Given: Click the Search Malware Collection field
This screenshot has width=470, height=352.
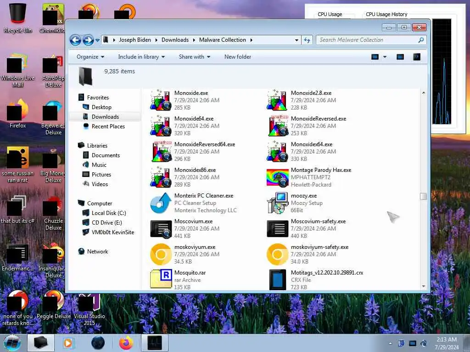Looking at the screenshot, I should click(371, 40).
